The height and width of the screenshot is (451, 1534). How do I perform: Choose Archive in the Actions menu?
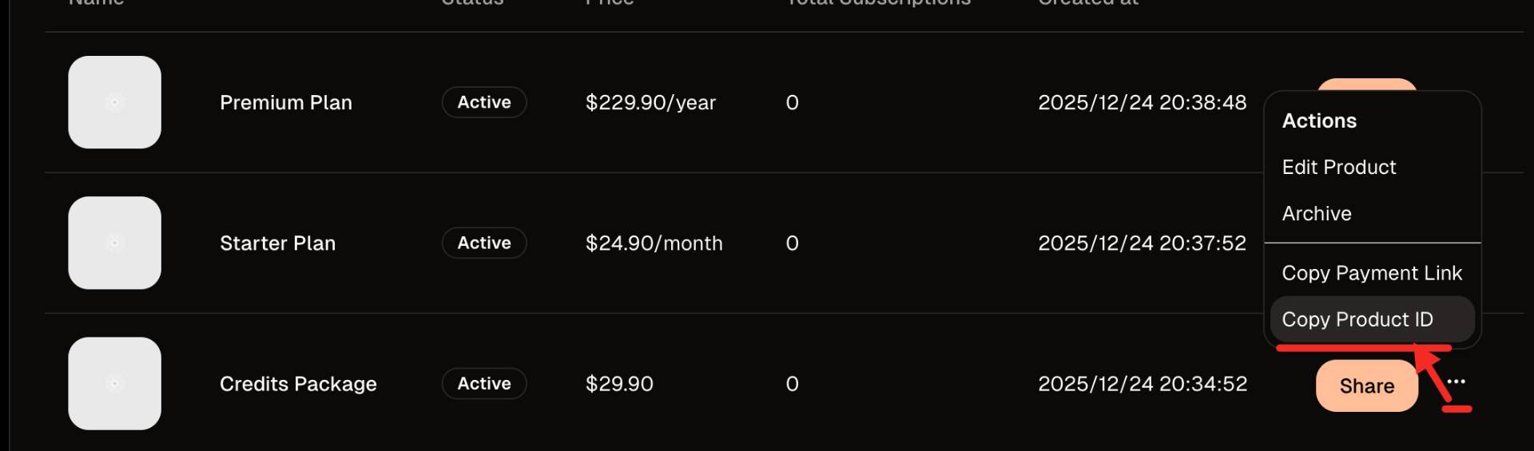(1317, 213)
